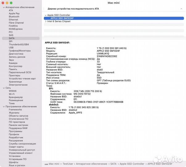Open Fibre Channel entry
Screen dimensions: 186x167
[x=16, y=23]
